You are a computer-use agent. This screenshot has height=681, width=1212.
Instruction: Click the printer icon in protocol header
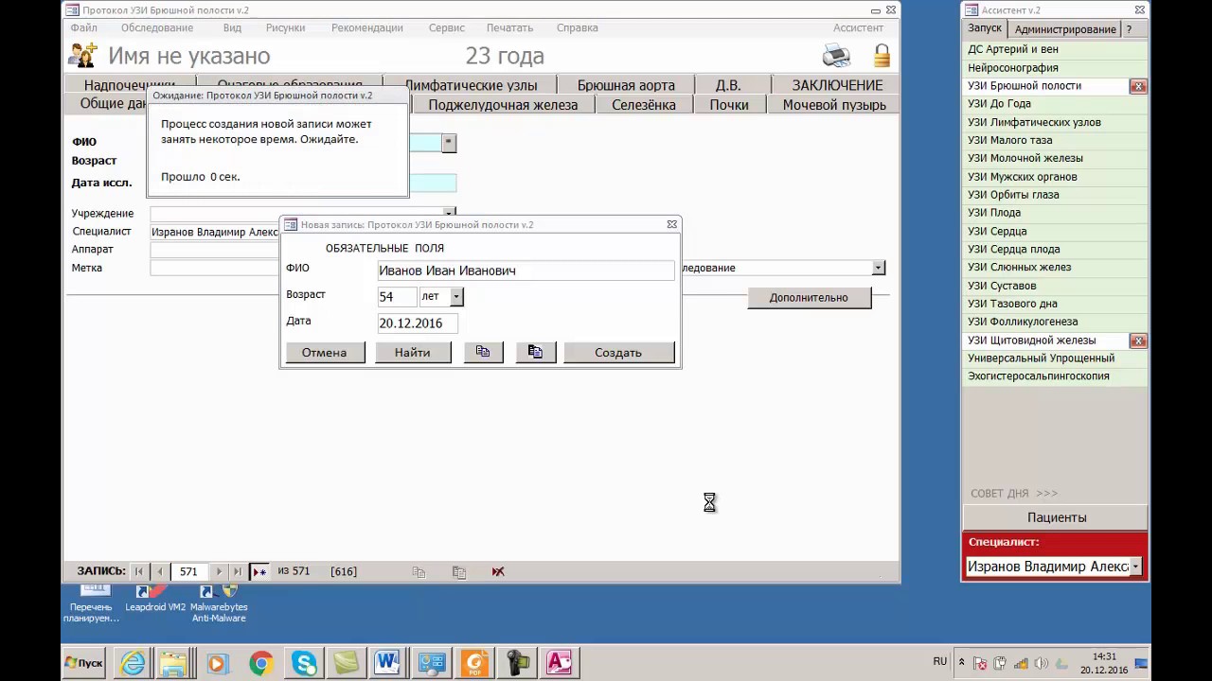tap(836, 56)
